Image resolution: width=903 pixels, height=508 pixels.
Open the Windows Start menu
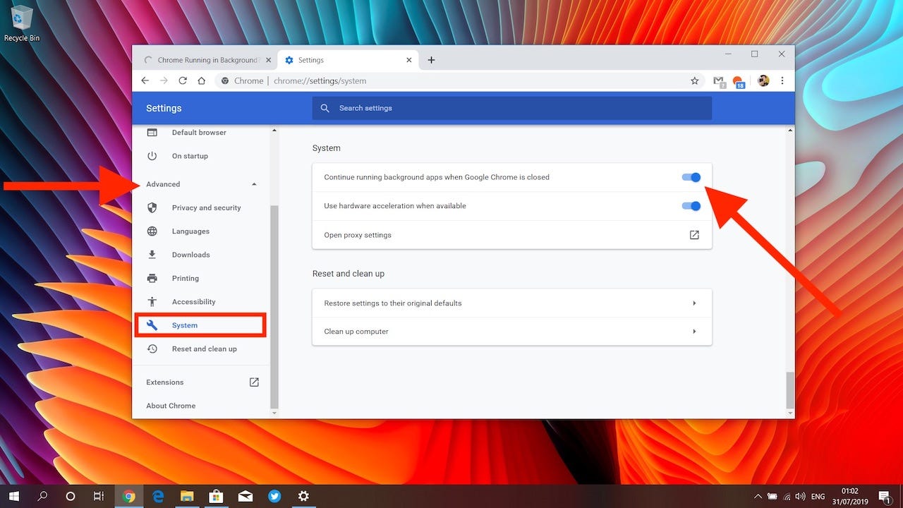[x=13, y=496]
